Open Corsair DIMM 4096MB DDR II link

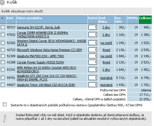click(x=42, y=35)
